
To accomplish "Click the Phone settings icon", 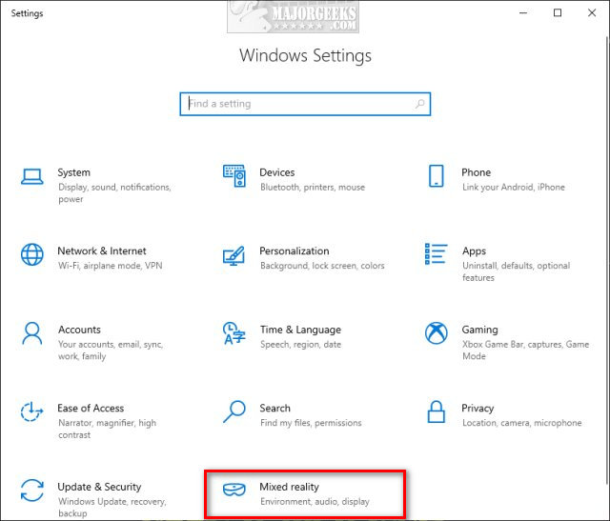I will (437, 175).
